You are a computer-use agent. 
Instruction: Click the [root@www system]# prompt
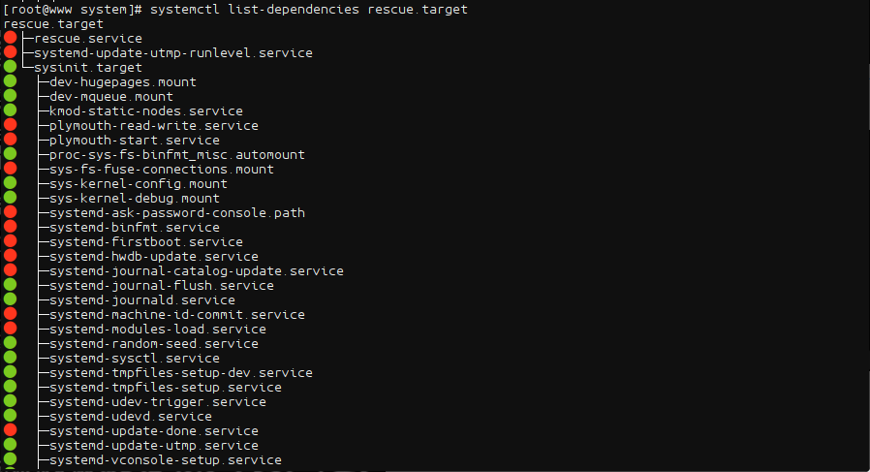(73, 10)
